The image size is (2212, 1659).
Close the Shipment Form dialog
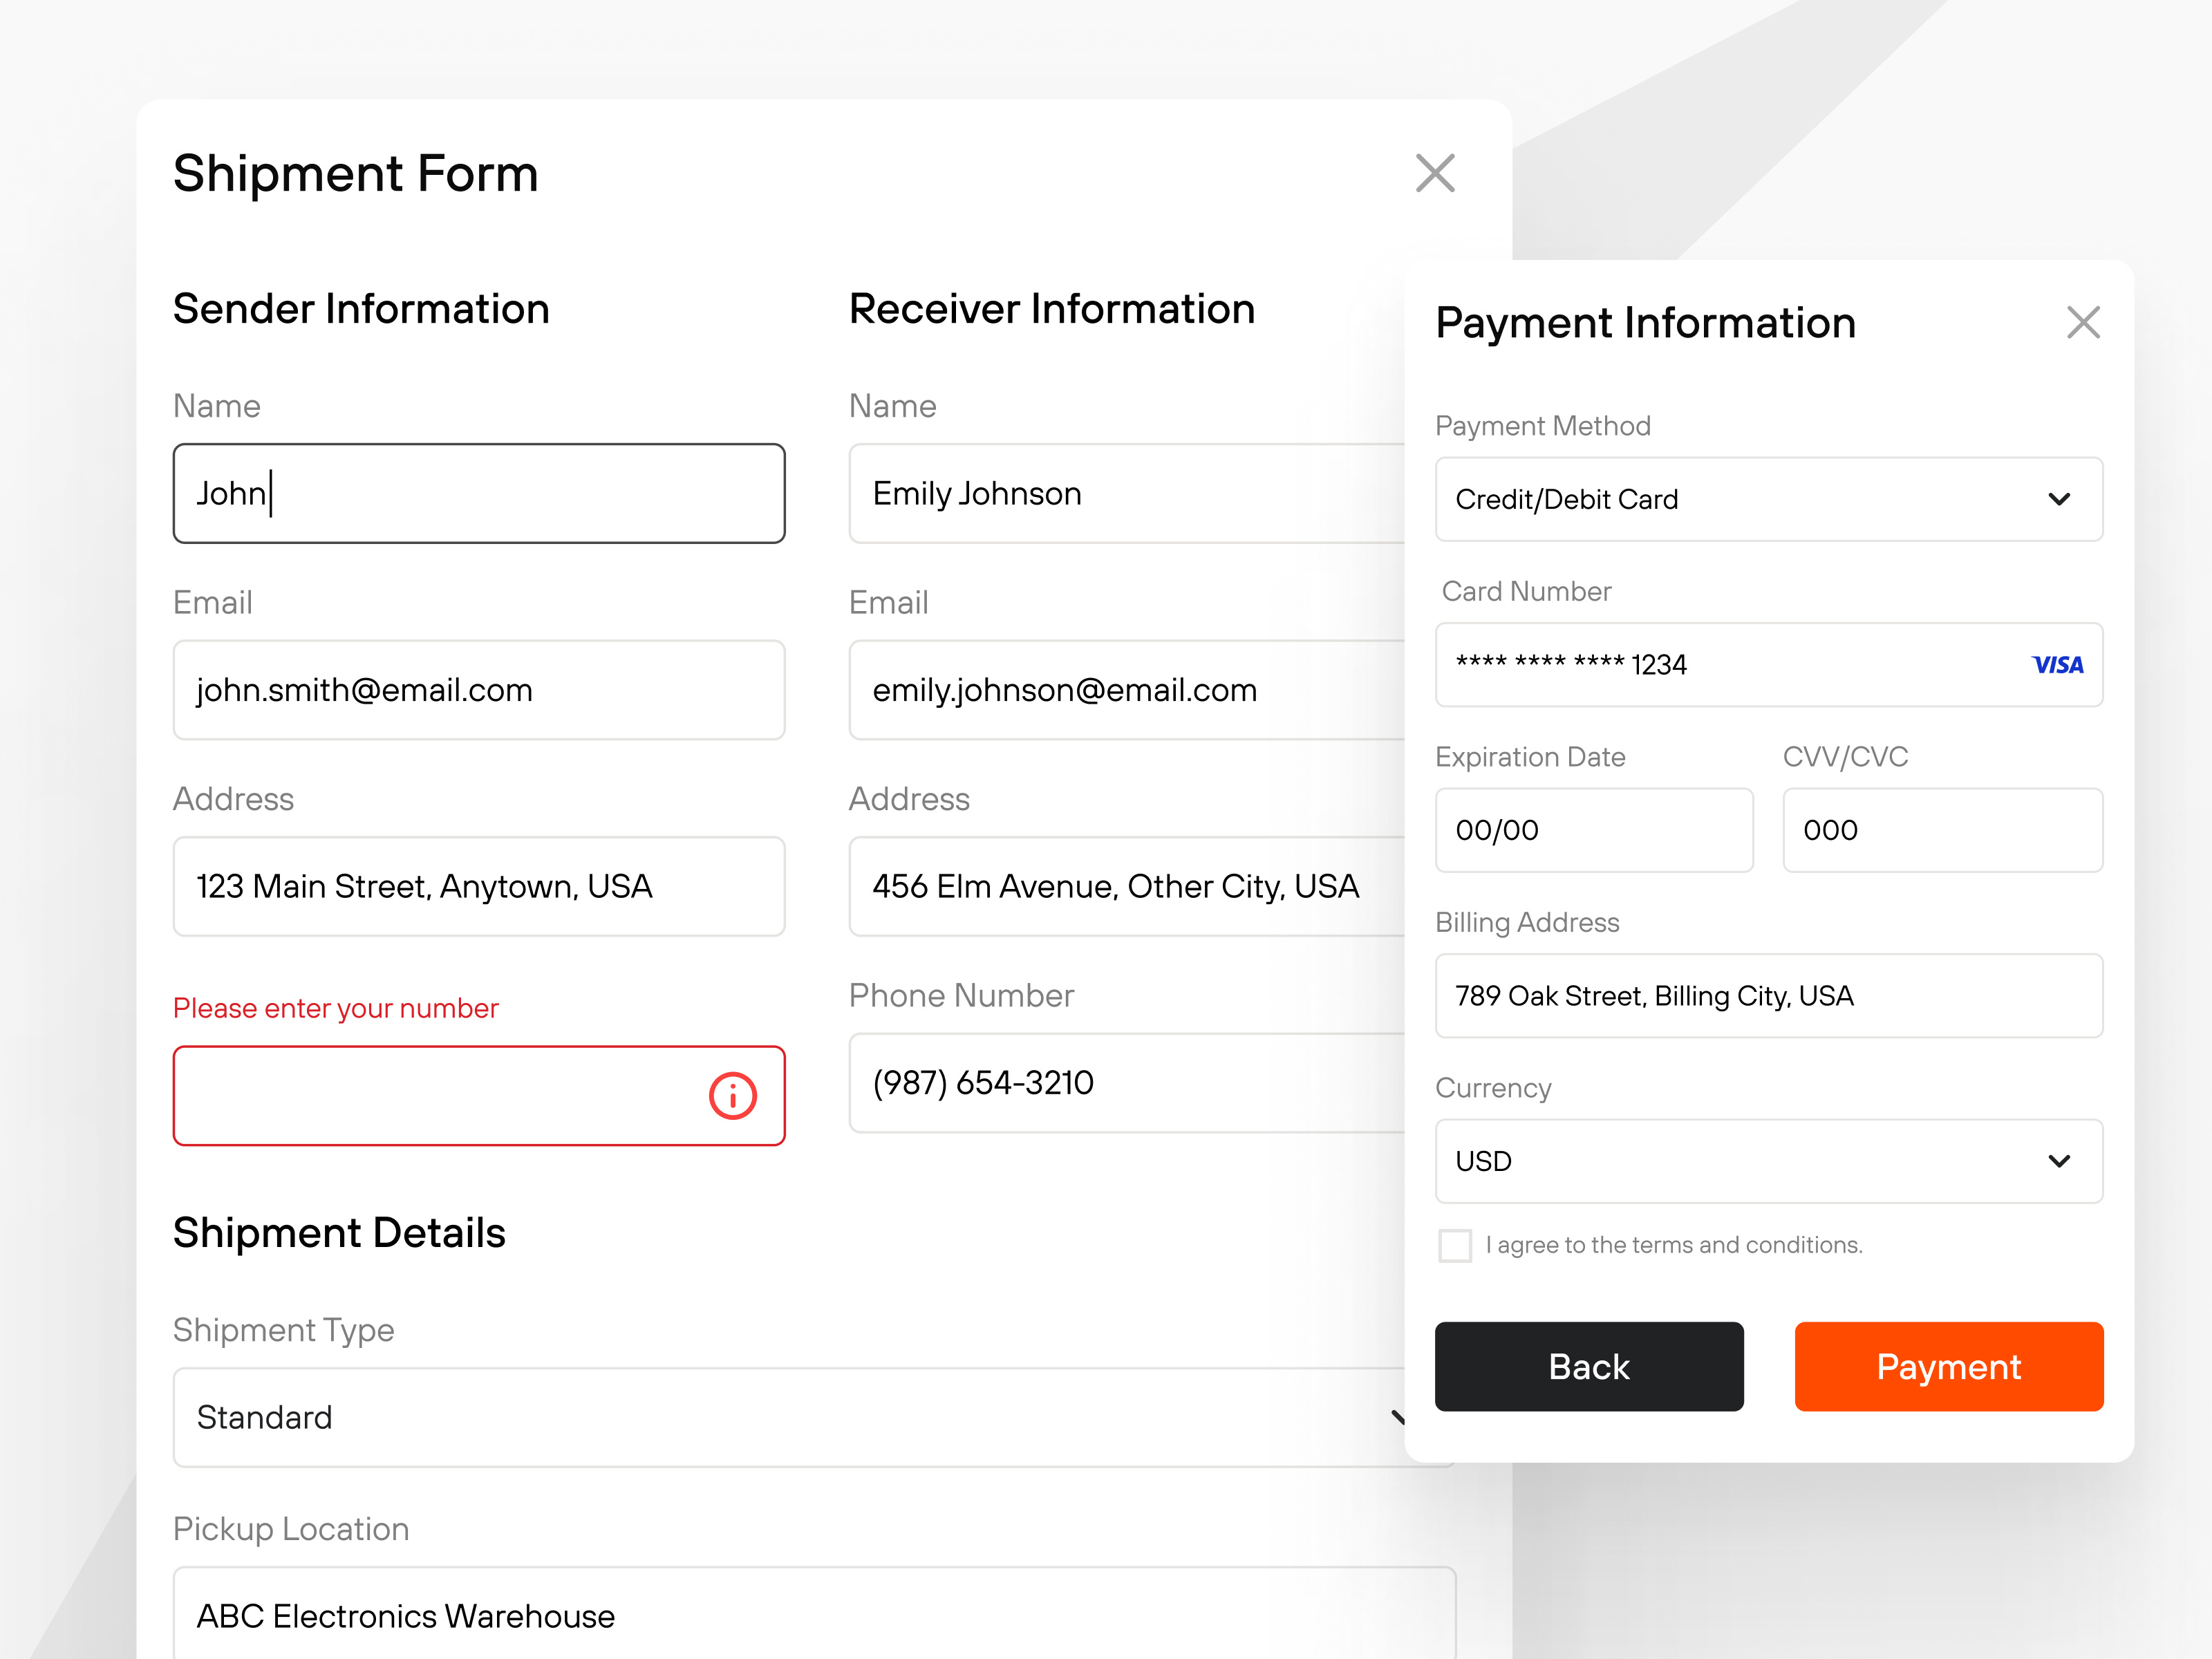(1435, 173)
